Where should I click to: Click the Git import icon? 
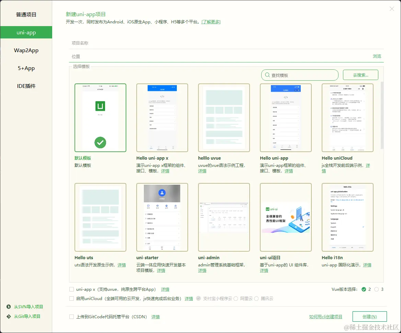[9, 317]
